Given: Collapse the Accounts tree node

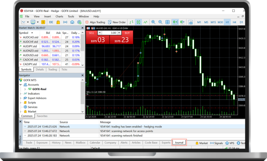Looking at the screenshot, I should point(21,84).
